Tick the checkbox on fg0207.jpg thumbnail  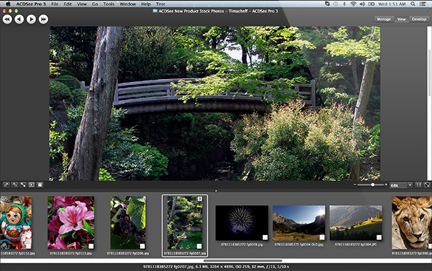pyautogui.click(x=199, y=246)
